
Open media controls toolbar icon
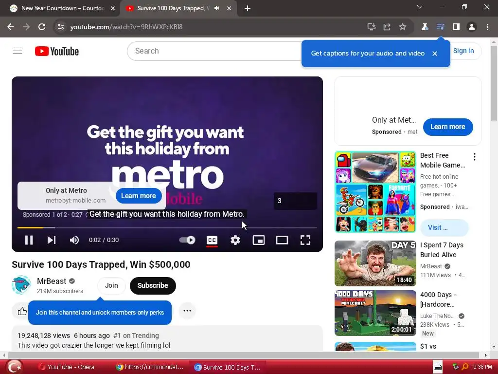pyautogui.click(x=440, y=27)
